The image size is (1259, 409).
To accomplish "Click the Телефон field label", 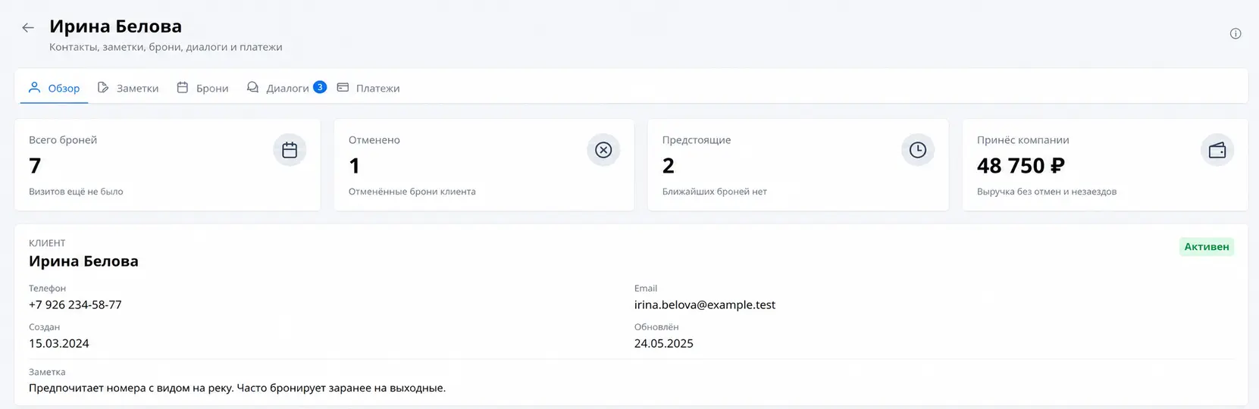I will point(47,289).
